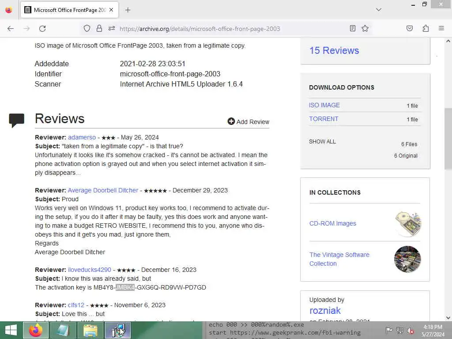Click the activation key text line
Viewport: 452px width, 339px height.
click(121, 287)
